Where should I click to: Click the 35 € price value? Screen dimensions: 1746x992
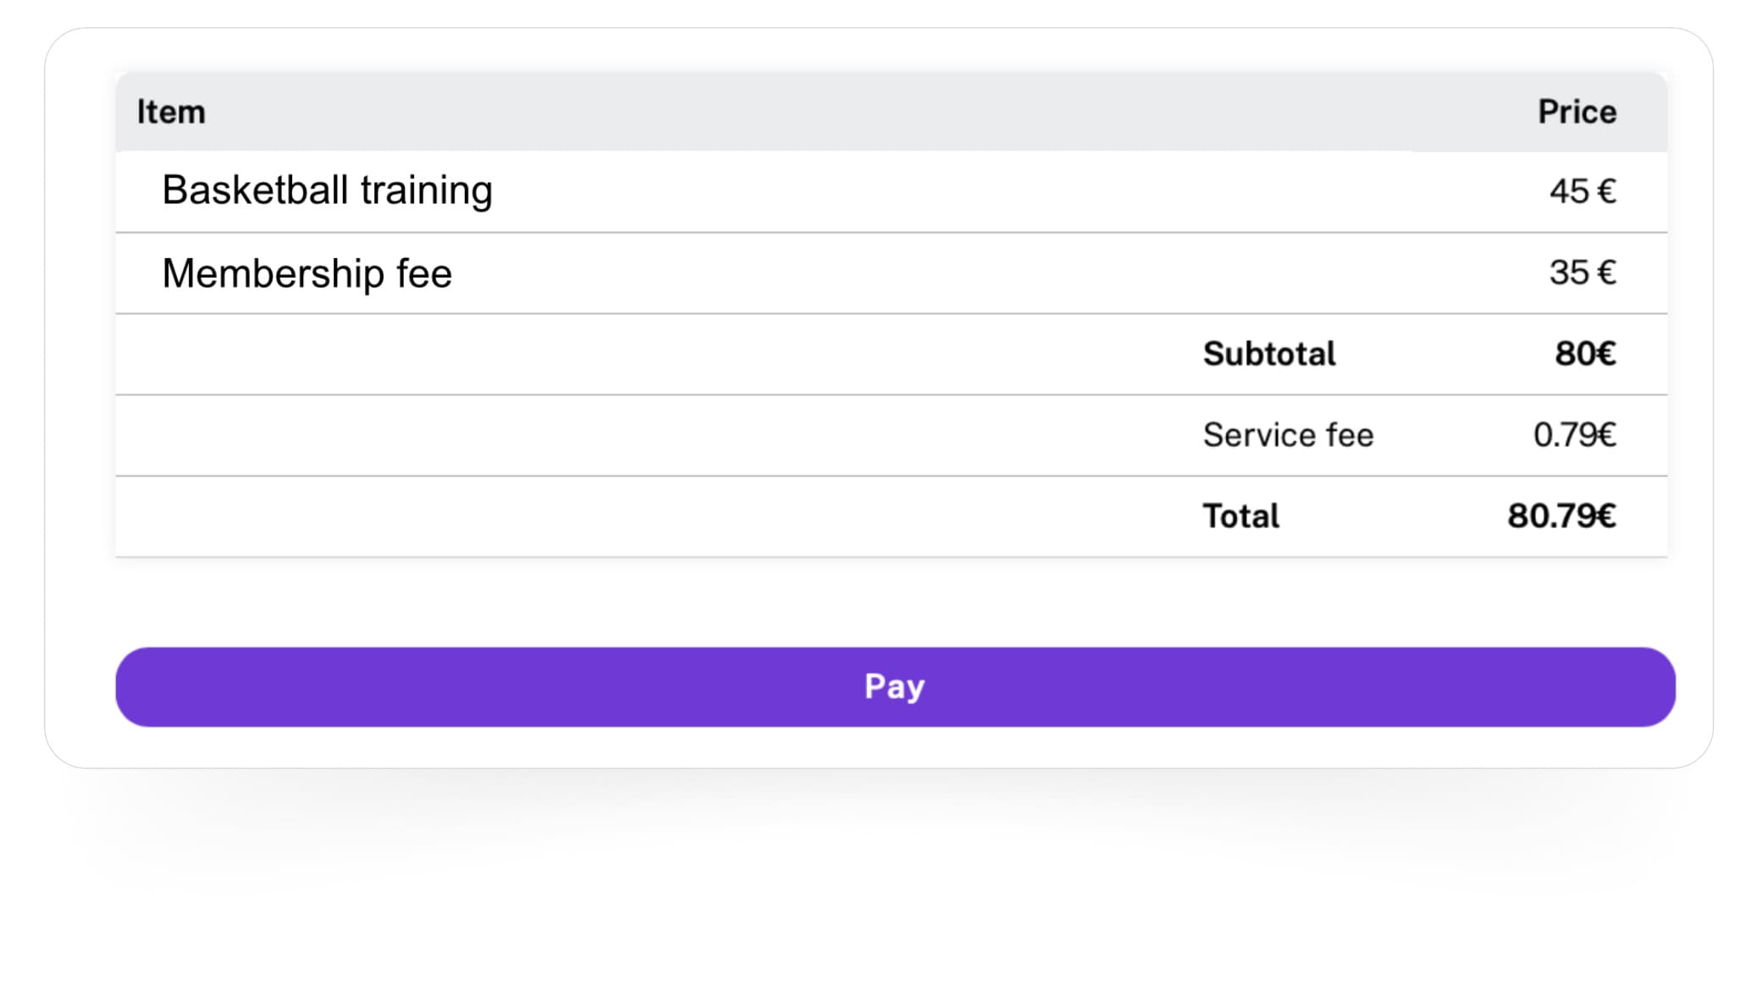tap(1582, 273)
